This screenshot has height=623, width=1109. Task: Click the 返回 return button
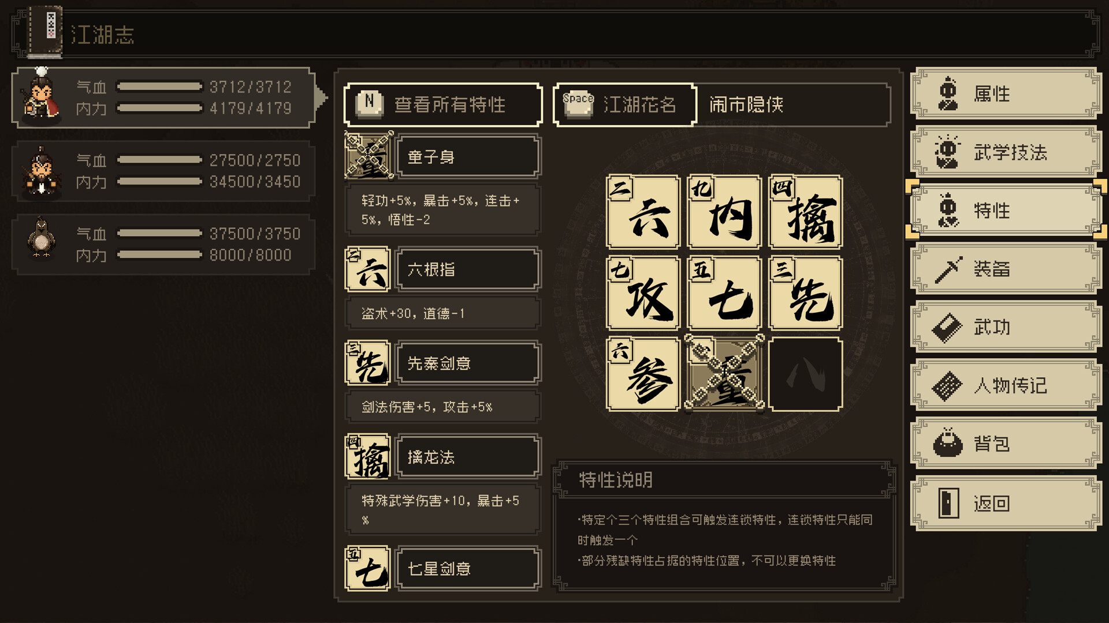[x=1006, y=504]
